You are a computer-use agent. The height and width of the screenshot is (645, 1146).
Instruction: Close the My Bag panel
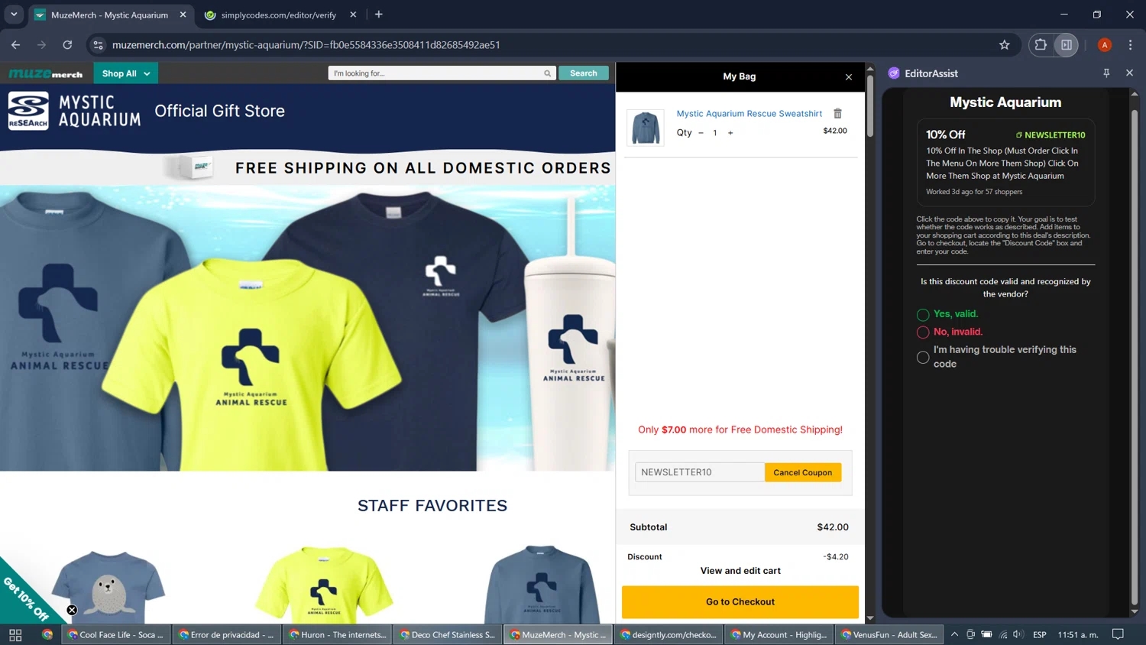(848, 77)
